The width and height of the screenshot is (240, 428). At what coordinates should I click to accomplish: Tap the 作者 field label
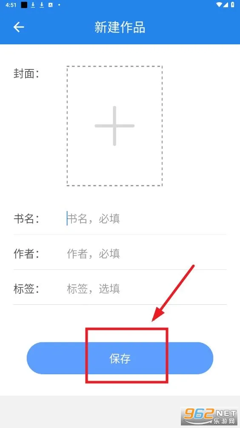(26, 254)
